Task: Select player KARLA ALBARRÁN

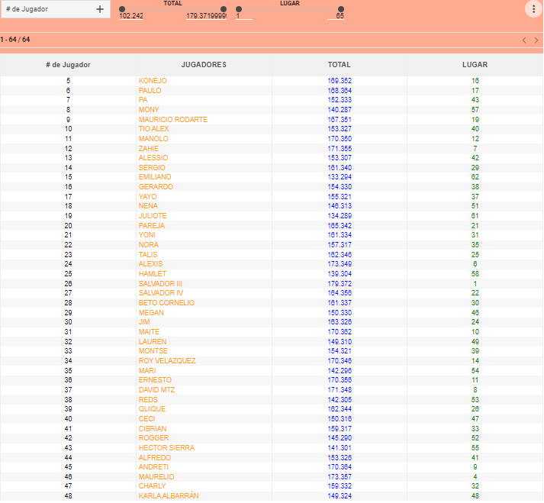Action: click(169, 496)
